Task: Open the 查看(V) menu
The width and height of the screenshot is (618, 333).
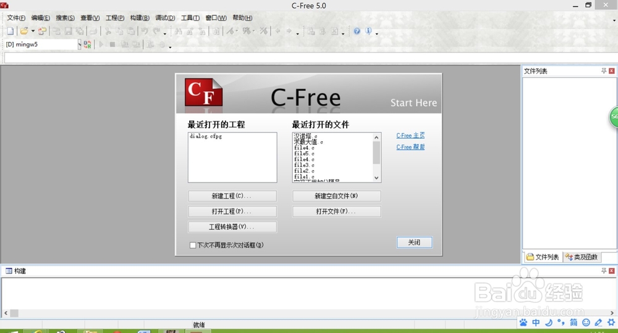Action: click(90, 18)
